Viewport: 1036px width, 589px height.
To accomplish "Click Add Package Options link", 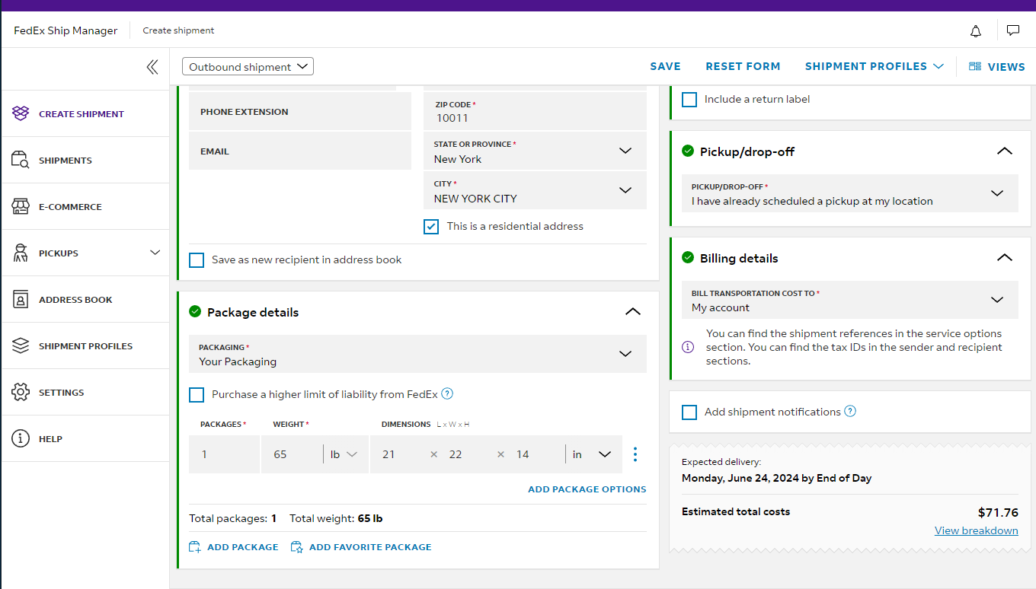I will (587, 489).
